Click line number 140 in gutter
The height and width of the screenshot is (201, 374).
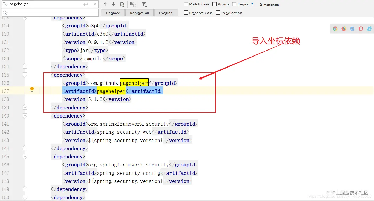click(x=5, y=116)
